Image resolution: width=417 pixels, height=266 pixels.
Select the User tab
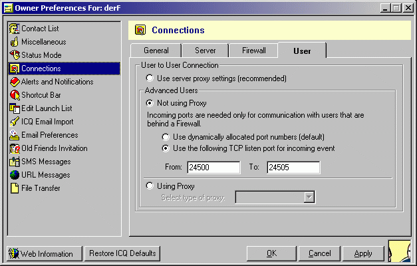pos(302,51)
